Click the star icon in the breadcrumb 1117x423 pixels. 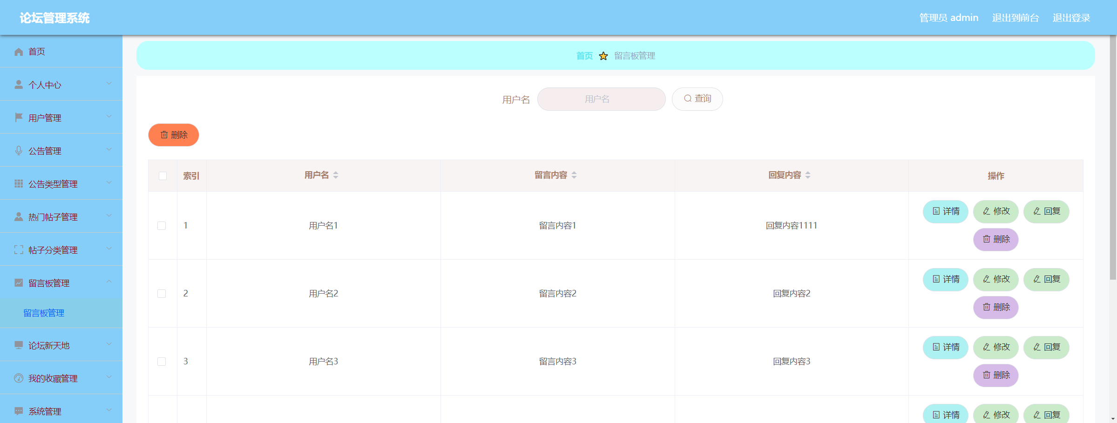click(603, 56)
